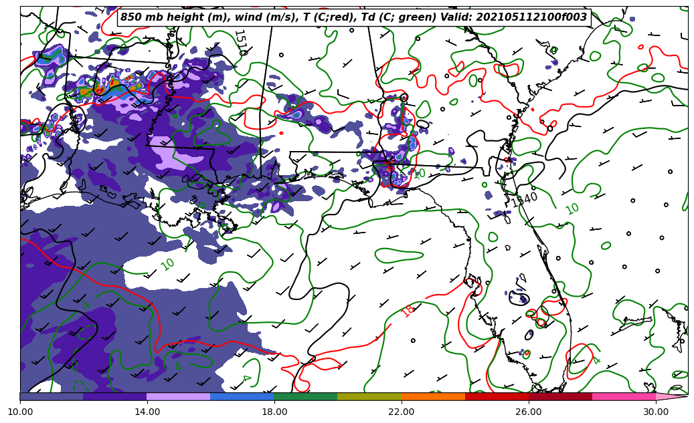Select the blue 16–18 colorbar segment

point(242,396)
